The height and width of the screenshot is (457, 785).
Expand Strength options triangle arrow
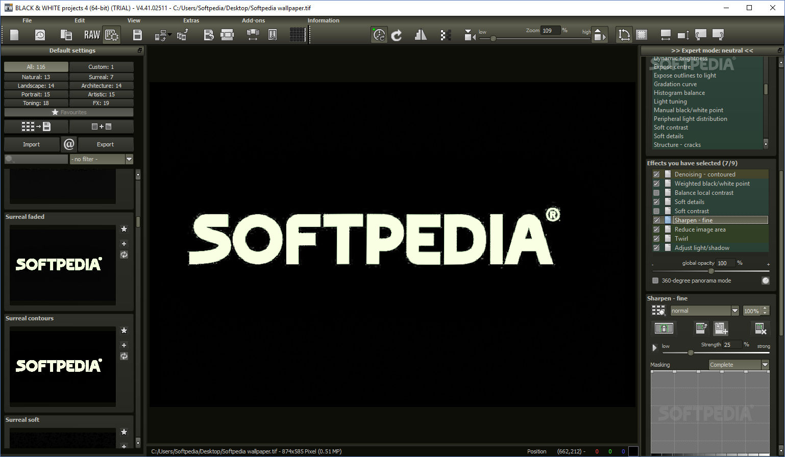click(655, 348)
